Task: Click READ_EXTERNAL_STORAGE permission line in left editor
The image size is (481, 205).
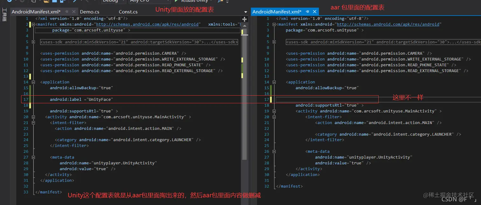Action: pyautogui.click(x=131, y=70)
